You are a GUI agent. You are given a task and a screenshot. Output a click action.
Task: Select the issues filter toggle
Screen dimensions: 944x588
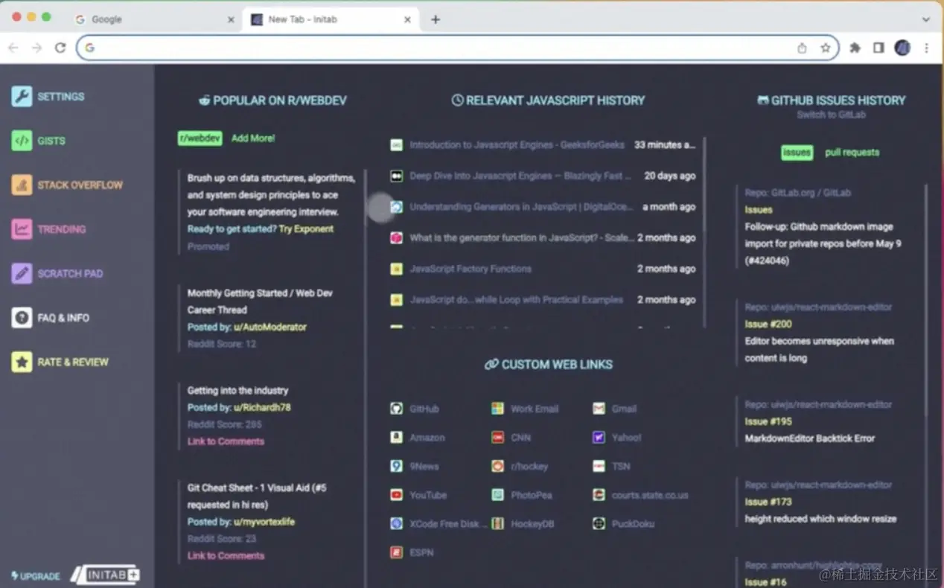coord(797,152)
